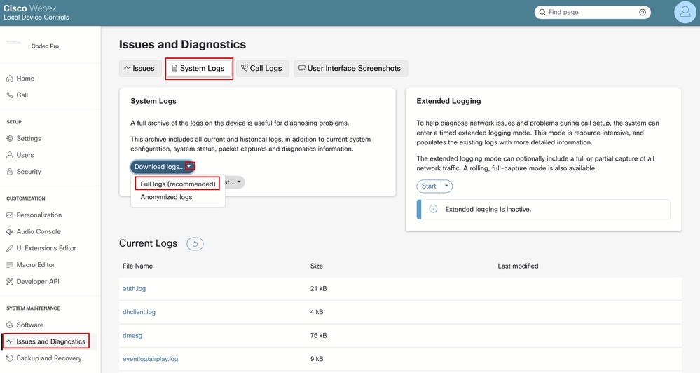700x373 pixels.
Task: Click the 9 kB size value
Action: (x=317, y=359)
